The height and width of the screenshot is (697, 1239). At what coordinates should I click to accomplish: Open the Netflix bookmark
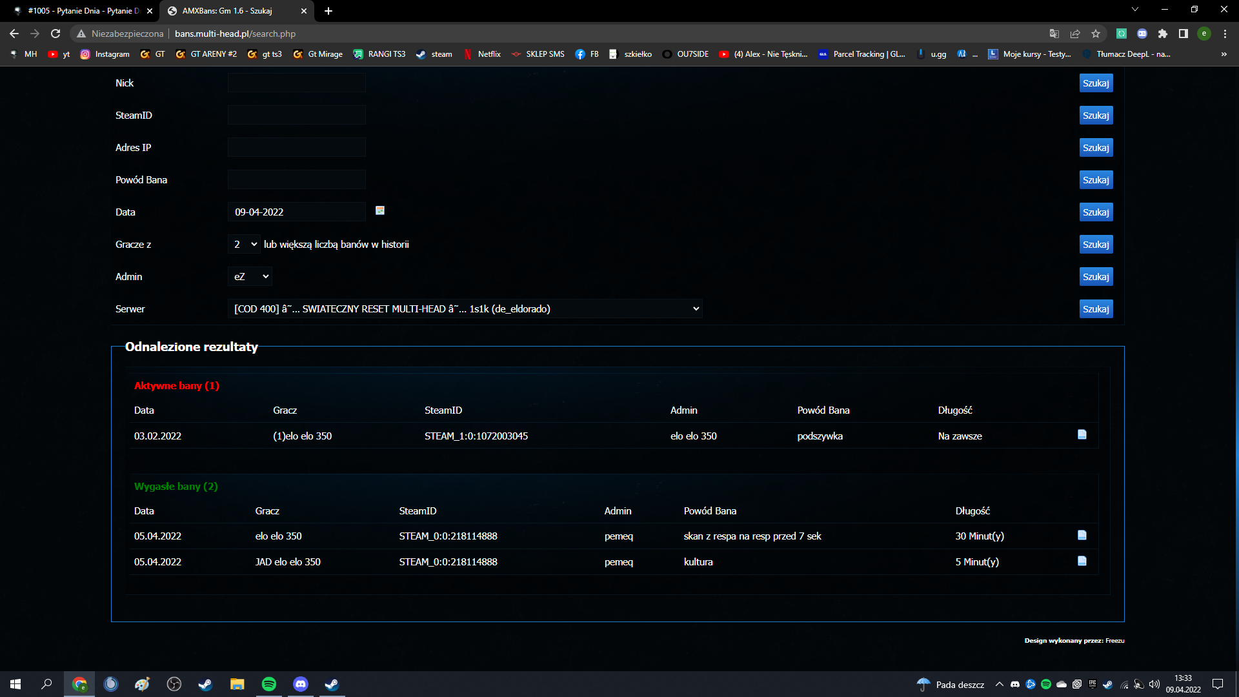[482, 54]
